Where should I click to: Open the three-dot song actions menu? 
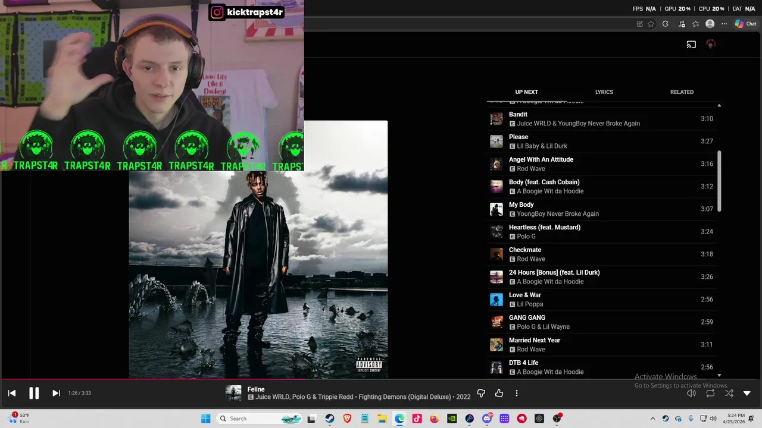[x=517, y=394]
